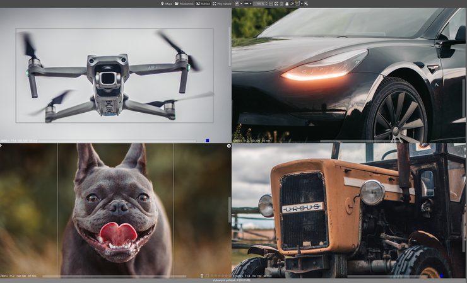The height and width of the screenshot is (283, 467).
Task: Click the vertical scrollbar beside bulldog image
Action: 230,209
